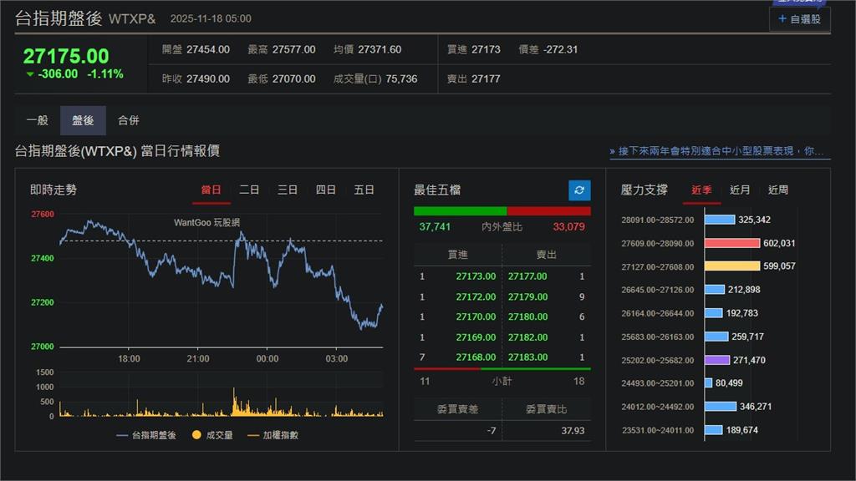This screenshot has height=481, width=856.
Task: Select the 當日 chart view
Action: point(211,190)
